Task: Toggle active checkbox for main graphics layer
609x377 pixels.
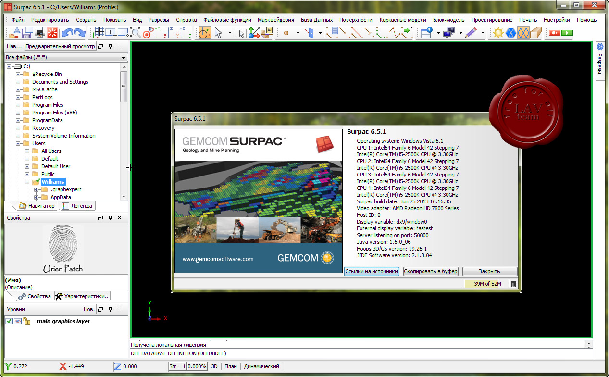Action: point(9,321)
